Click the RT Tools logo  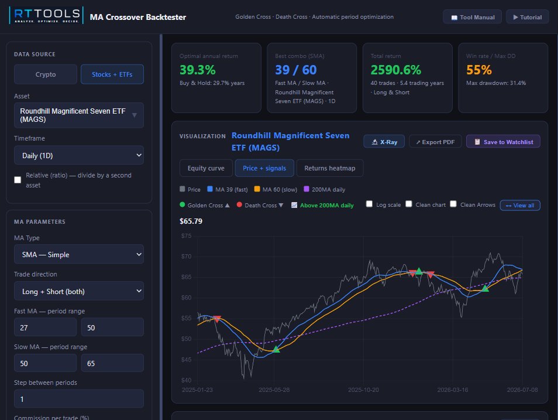coord(46,15)
